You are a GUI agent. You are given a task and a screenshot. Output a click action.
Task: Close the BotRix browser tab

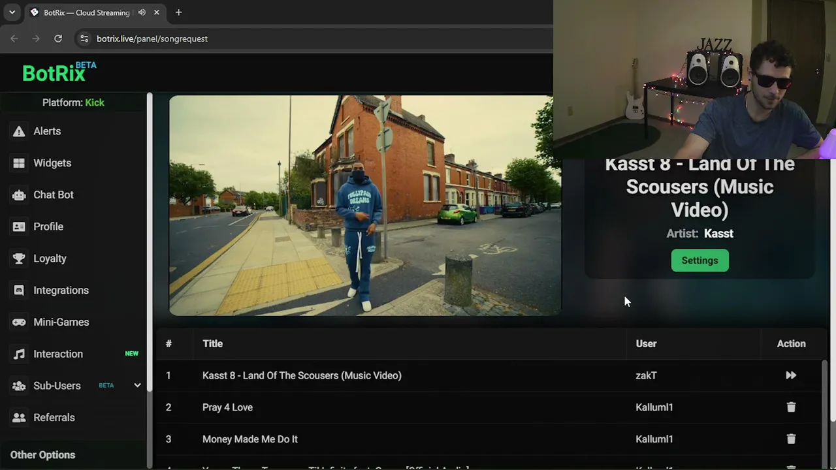157,12
